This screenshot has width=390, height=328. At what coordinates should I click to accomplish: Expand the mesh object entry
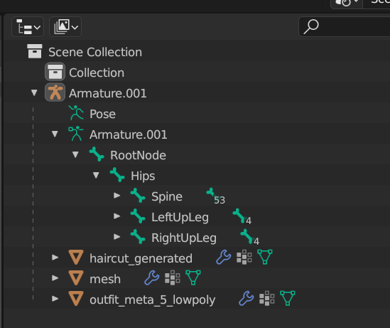[55, 278]
